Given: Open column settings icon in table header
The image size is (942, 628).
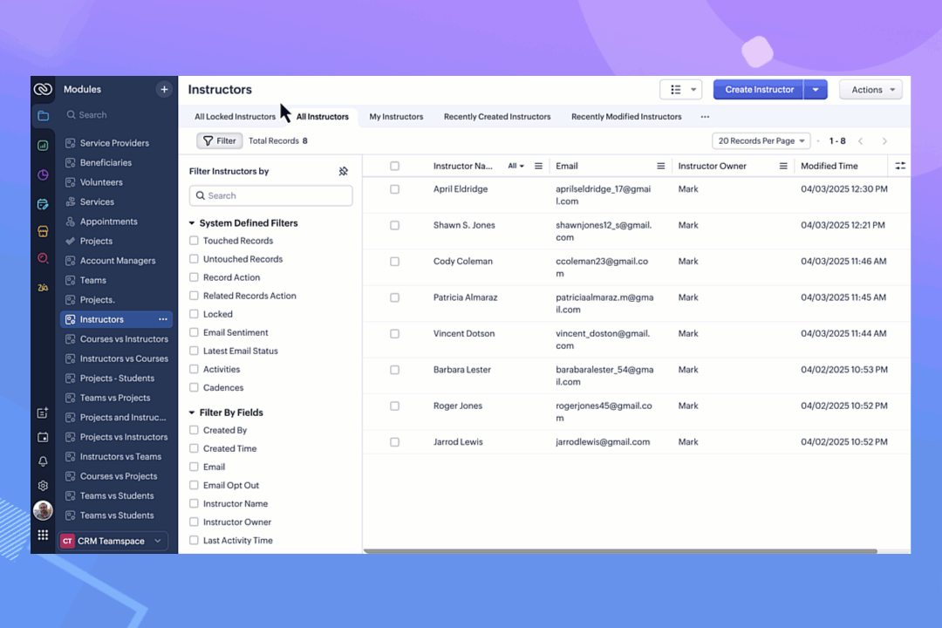Looking at the screenshot, I should pos(900,166).
